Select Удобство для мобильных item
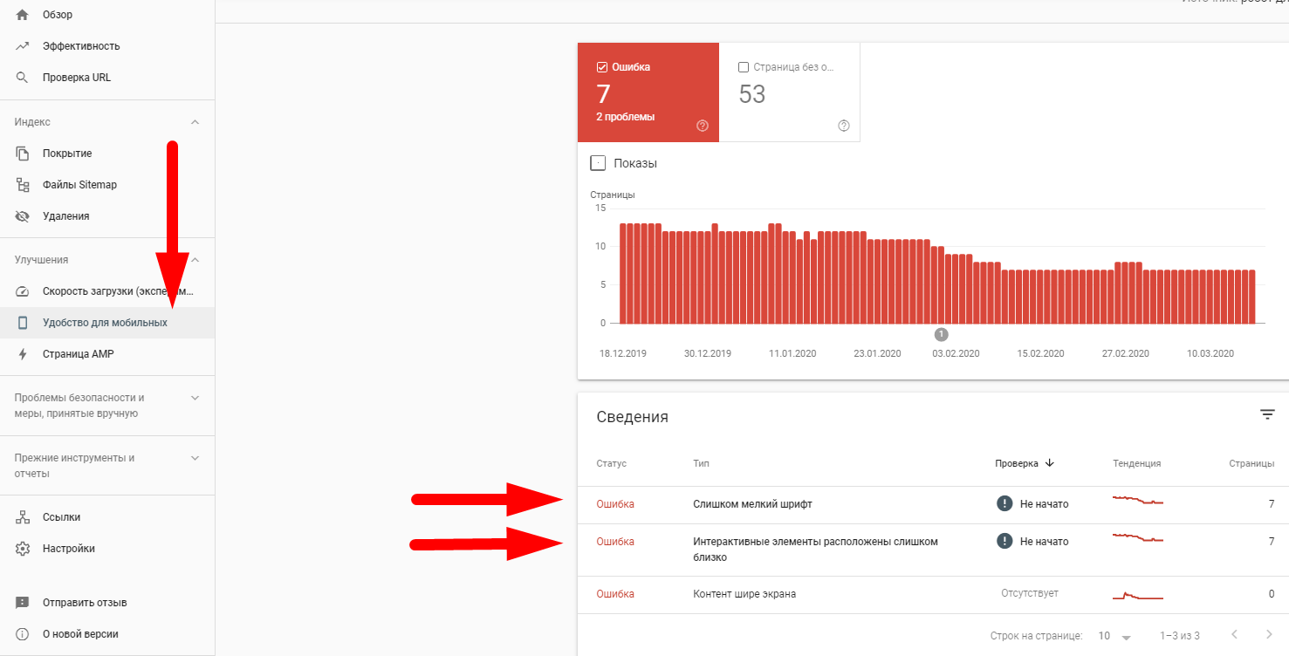1289x656 pixels. (107, 323)
